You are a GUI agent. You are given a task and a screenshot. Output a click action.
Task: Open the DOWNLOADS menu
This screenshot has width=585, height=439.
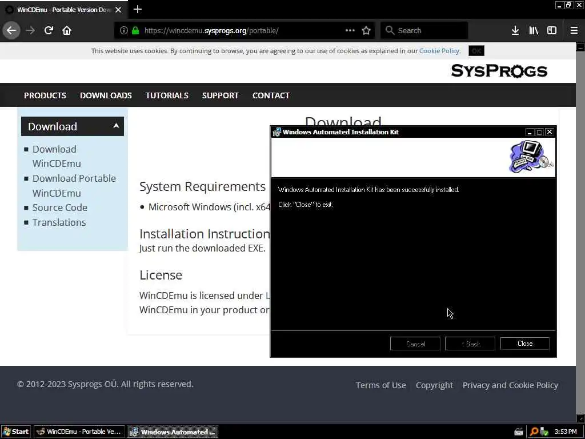click(106, 95)
